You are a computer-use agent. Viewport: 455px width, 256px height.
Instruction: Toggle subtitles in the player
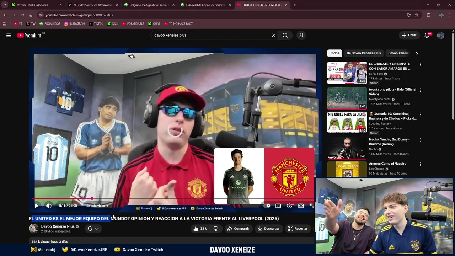278,206
